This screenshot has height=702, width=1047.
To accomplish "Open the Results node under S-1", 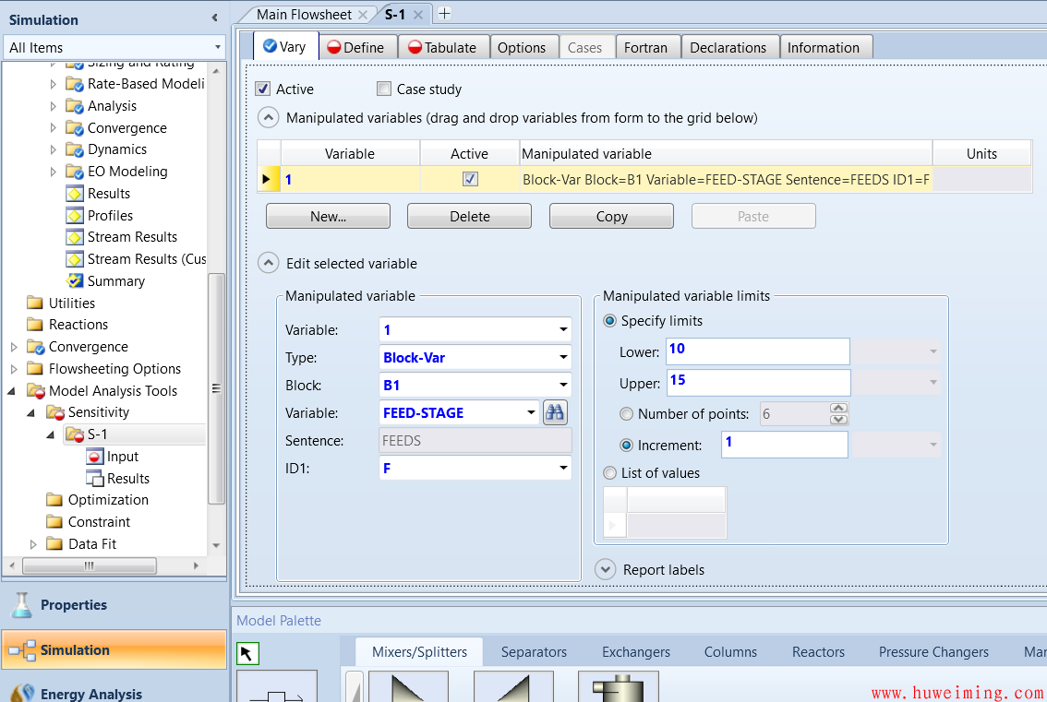I will pyautogui.click(x=127, y=479).
